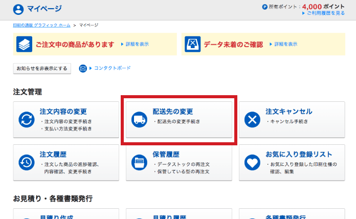The width and height of the screenshot is (356, 219).
Task: Click the data inbox tray icon
Action: pyautogui.click(x=192, y=44)
